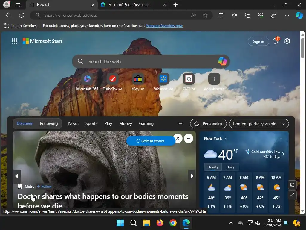
Task: Open the Play feed tab
Action: click(108, 124)
